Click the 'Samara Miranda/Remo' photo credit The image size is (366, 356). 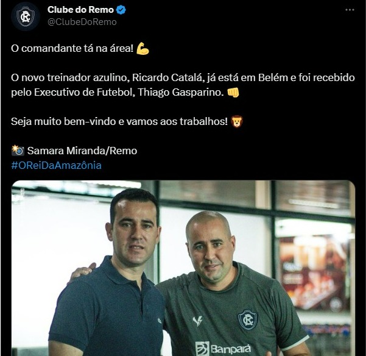click(82, 151)
